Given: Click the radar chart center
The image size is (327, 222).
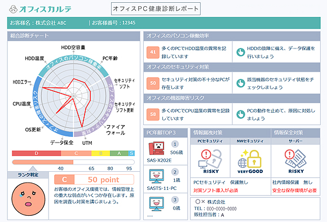Looking at the screenshot, I should pos(73,96).
